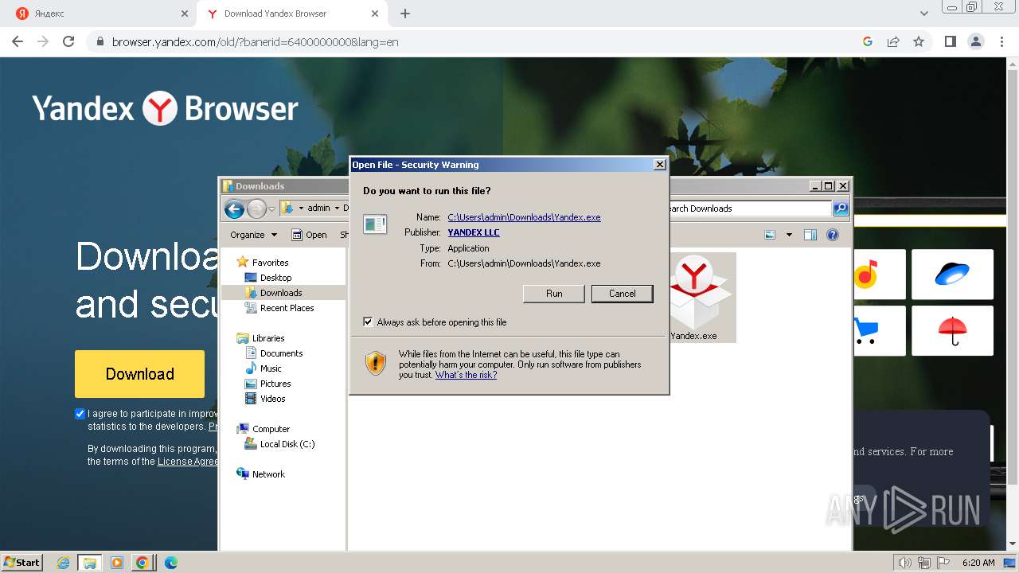
Task: Expand the admin breadcrumb arrow
Action: click(337, 209)
